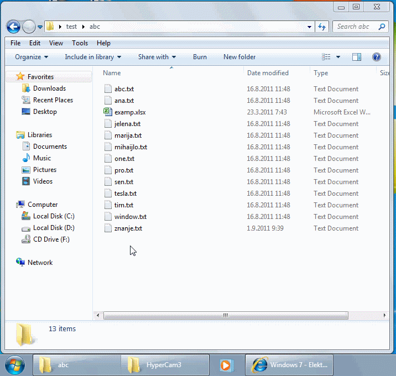Click the Search abc input field
Screen dimensions: 396x376
pos(355,27)
